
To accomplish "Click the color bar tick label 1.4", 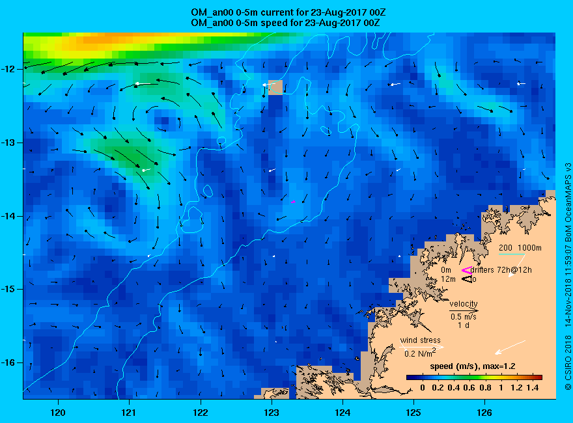I will coord(533,388).
